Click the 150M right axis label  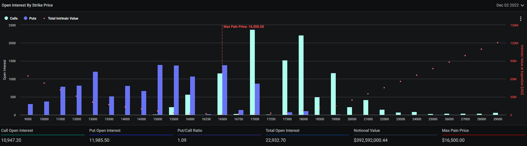514,25
